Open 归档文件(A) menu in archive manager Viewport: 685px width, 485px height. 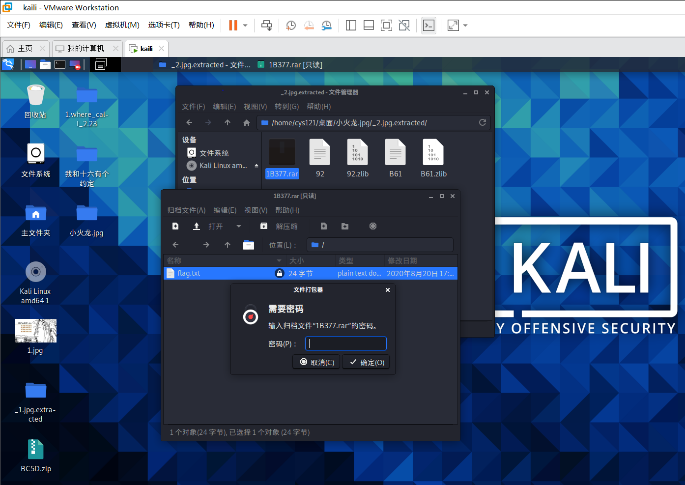click(x=186, y=210)
